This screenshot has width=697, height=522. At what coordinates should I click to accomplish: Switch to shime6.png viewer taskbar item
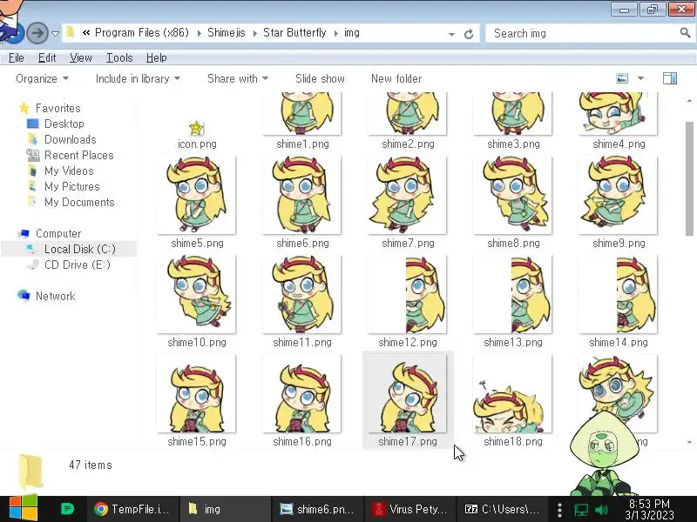317,509
